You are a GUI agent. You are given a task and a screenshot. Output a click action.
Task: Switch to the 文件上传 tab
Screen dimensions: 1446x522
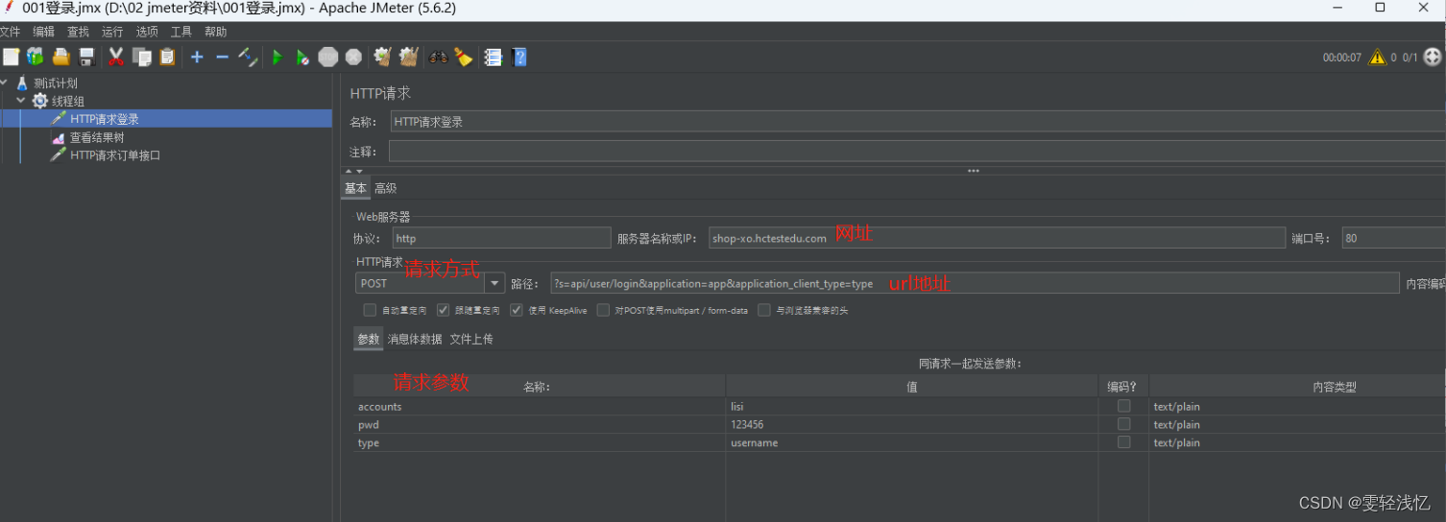[471, 339]
